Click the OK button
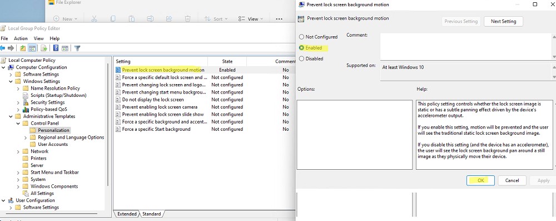Viewport: 556px width, 221px height. (x=480, y=180)
